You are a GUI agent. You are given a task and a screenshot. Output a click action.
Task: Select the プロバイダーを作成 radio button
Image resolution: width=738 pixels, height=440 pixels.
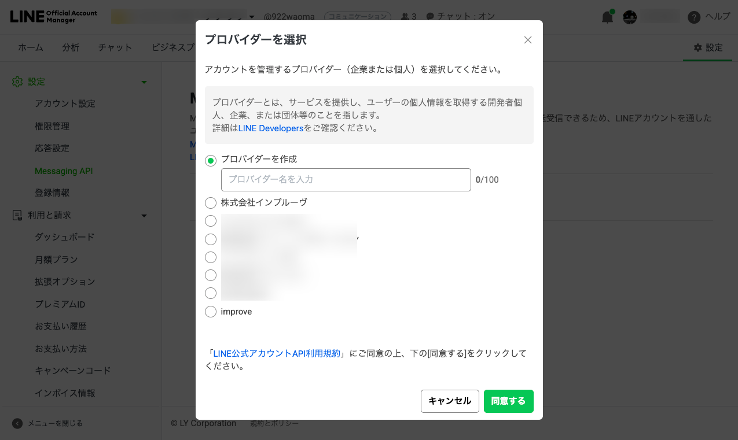[211, 161]
